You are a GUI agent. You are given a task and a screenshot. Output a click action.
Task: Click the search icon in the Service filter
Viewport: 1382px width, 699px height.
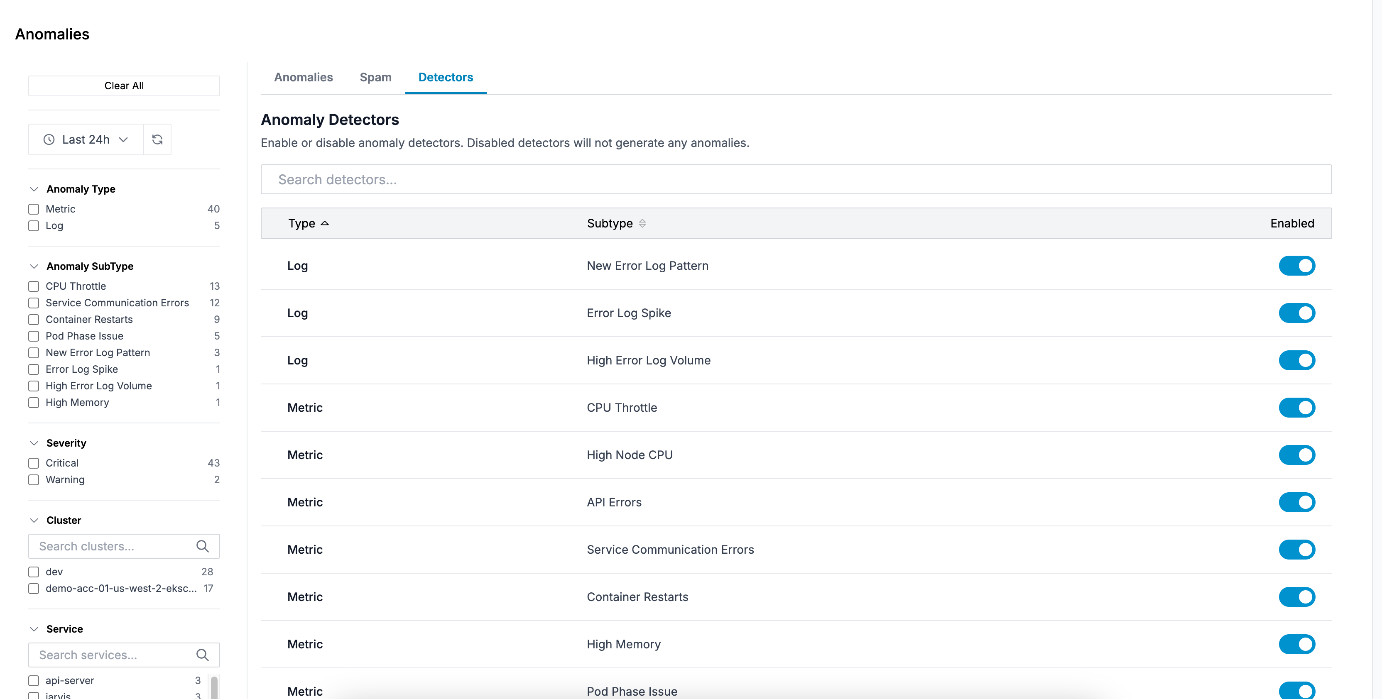(202, 655)
